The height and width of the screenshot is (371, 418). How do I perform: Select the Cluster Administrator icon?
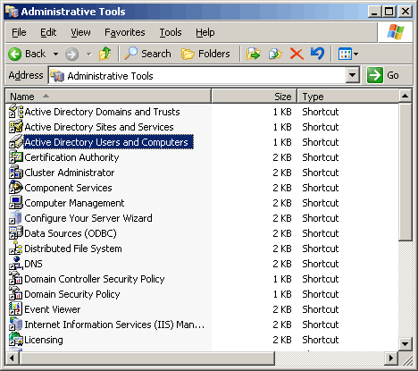click(x=16, y=173)
